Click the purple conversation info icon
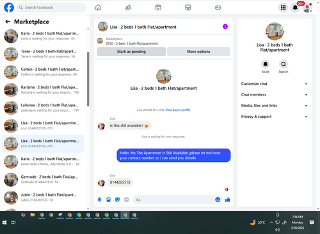Screen dimensions: 320x234 [225, 27]
